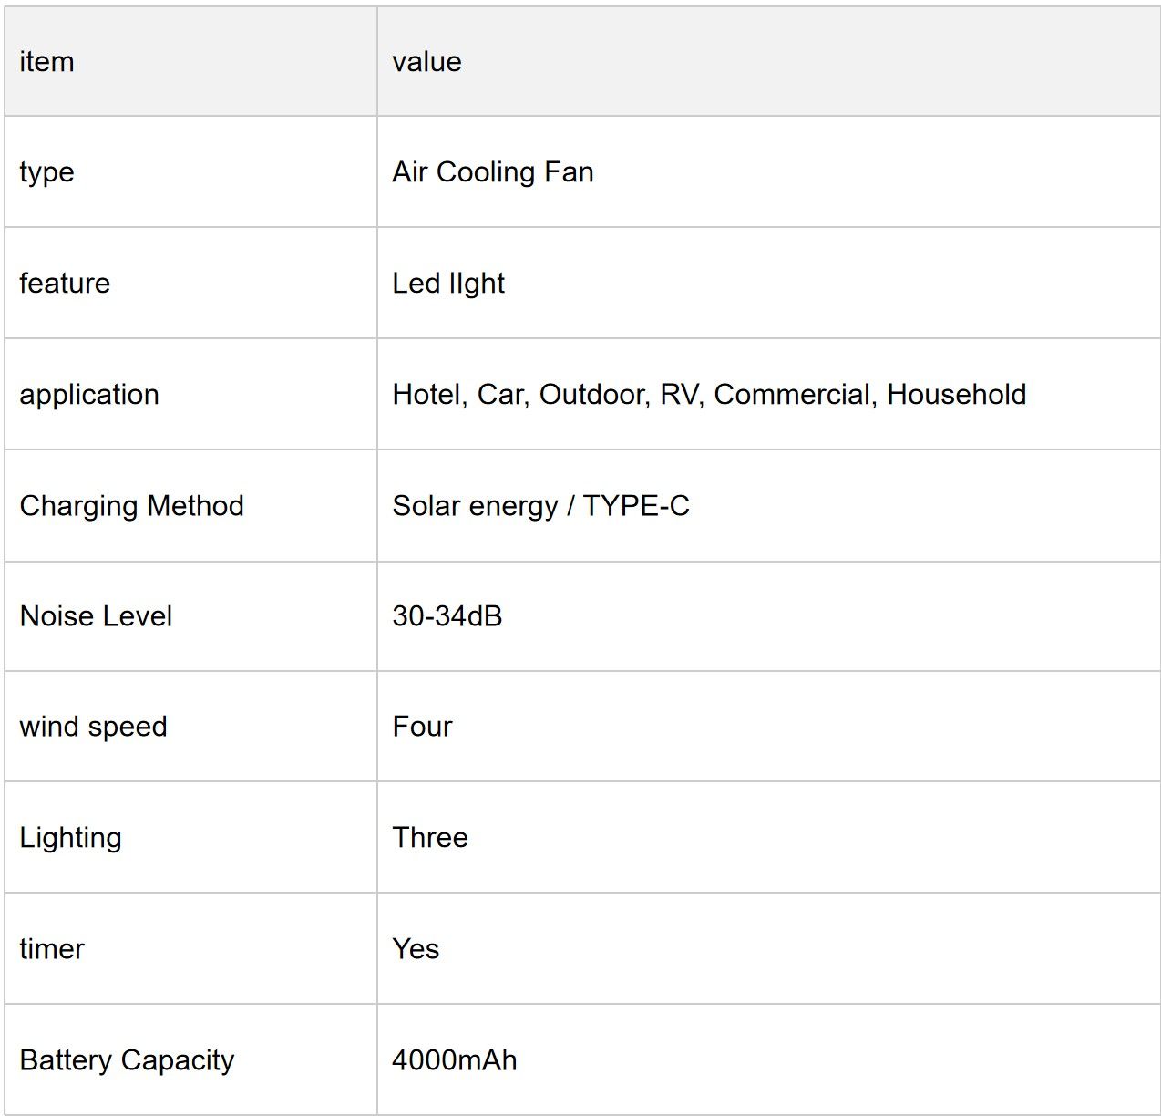Select the 'Lighting' row label

pos(70,838)
